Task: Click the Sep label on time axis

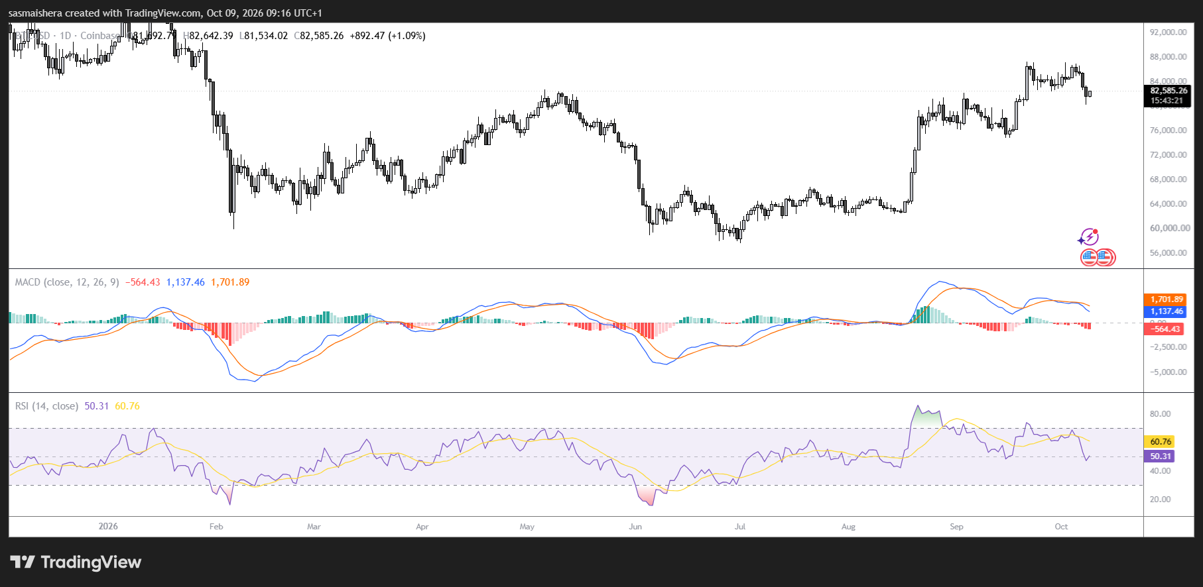Action: (956, 527)
